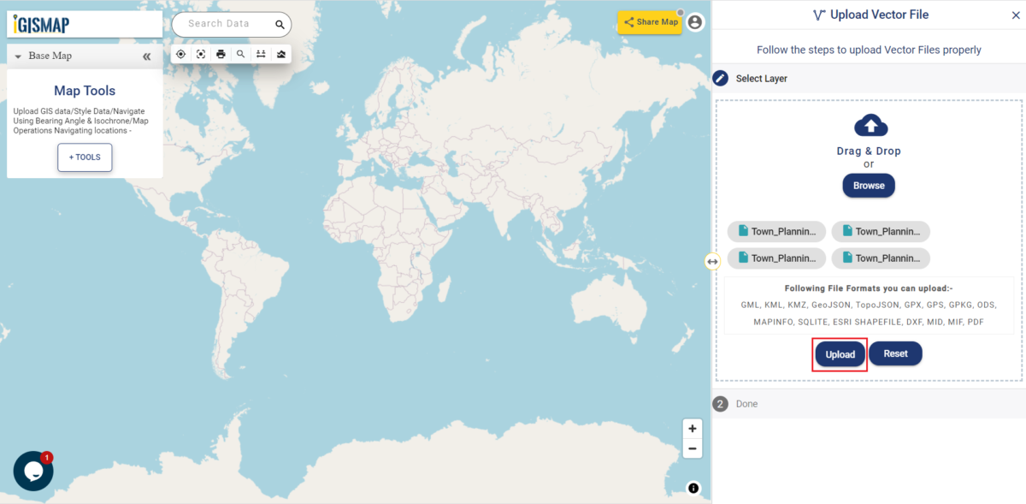Click the elevation layers icon on the toolbar
1026x504 pixels.
281,53
